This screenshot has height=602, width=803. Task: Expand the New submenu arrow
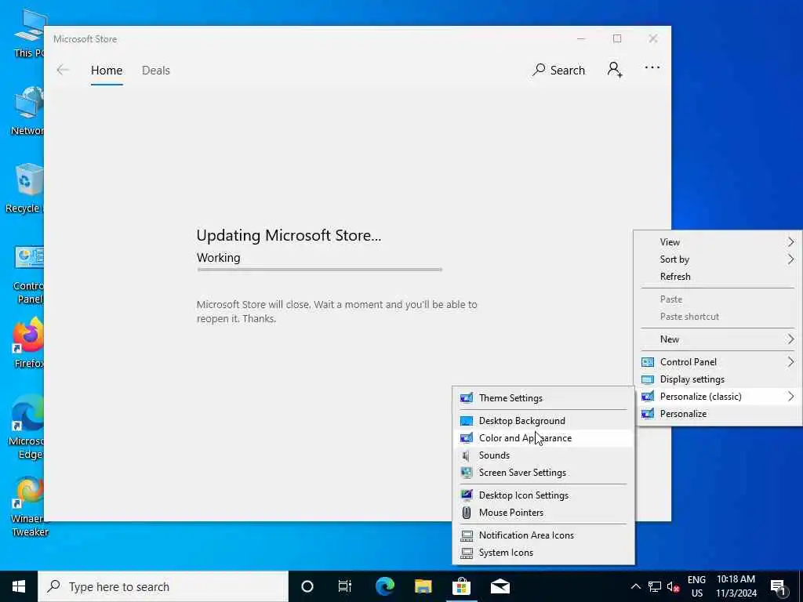[790, 339]
